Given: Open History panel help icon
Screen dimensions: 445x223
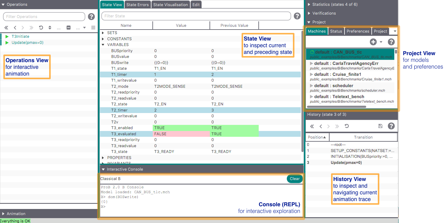Looking at the screenshot, I should pyautogui.click(x=391, y=126).
